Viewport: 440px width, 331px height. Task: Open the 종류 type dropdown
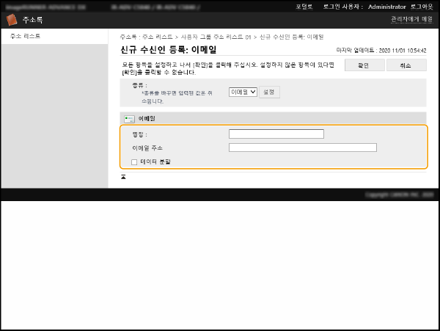click(x=243, y=92)
